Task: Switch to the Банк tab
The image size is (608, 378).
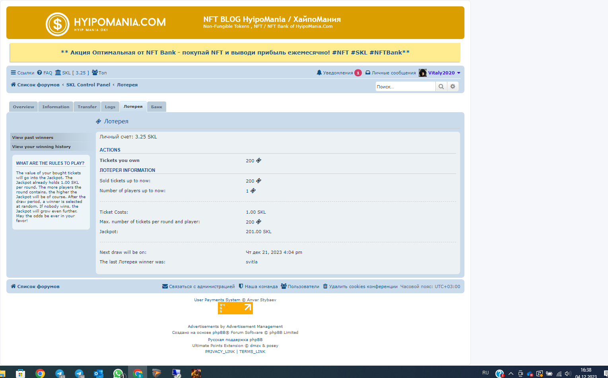Action: coord(157,107)
